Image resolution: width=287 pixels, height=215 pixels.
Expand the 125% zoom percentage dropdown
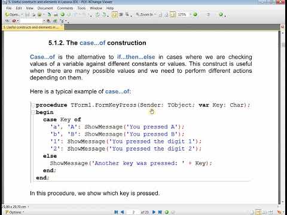pyautogui.click(x=191, y=14)
